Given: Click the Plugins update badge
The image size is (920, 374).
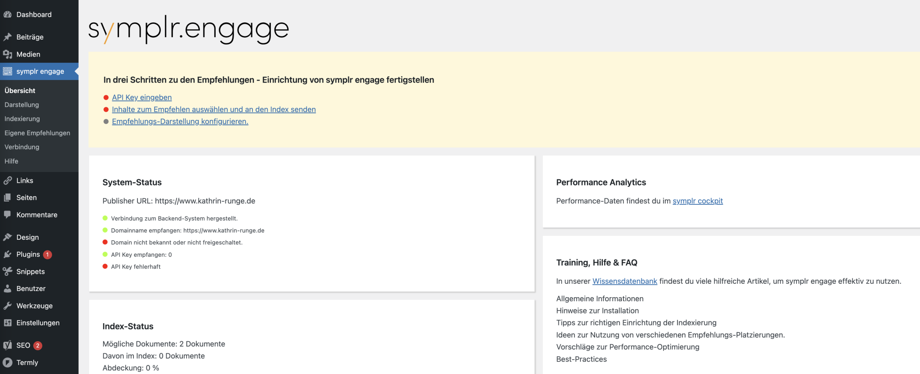Looking at the screenshot, I should (47, 255).
